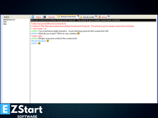Image resolution: width=158 pixels, height=118 pixels.
Task: Click the 'Aildu sighs' action line
Action: point(37,36)
